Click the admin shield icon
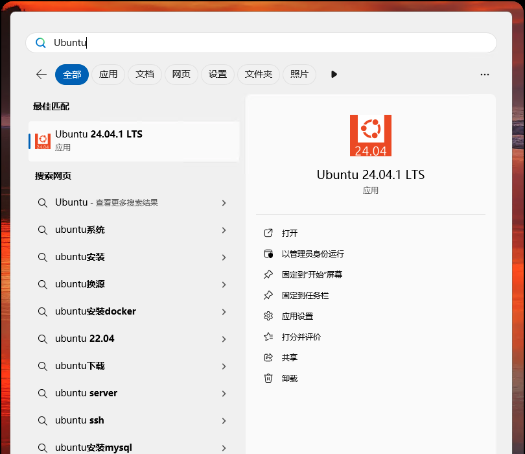The width and height of the screenshot is (525, 454). [x=268, y=254]
